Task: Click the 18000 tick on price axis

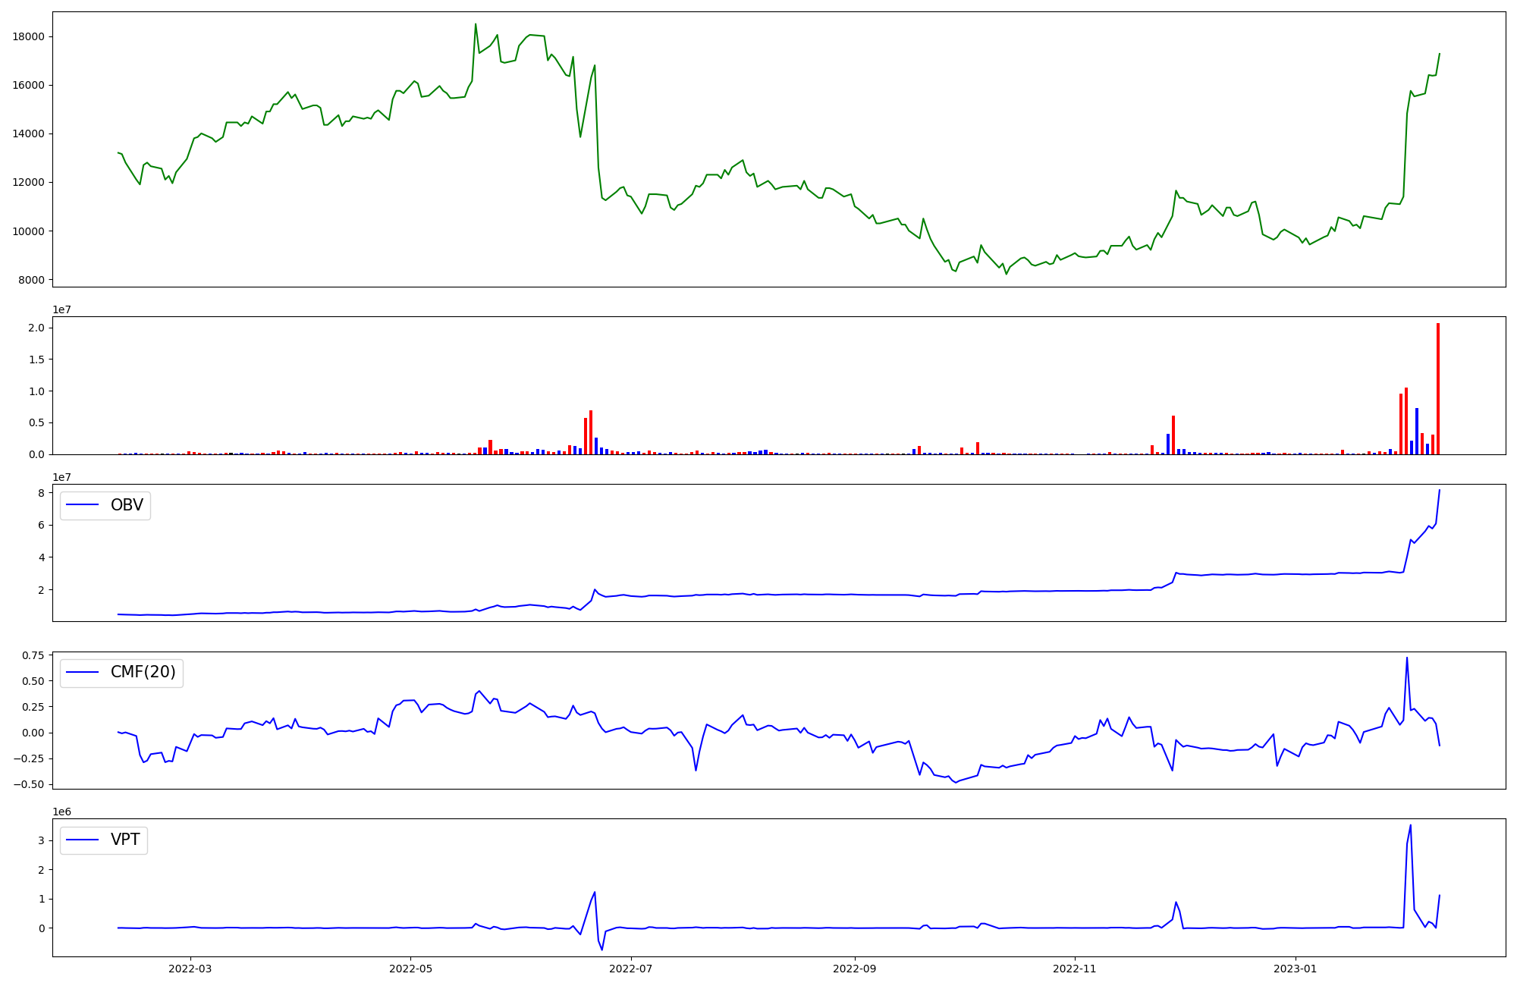Action: tap(28, 36)
